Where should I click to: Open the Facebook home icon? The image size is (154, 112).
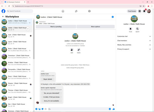click(x=63, y=11)
